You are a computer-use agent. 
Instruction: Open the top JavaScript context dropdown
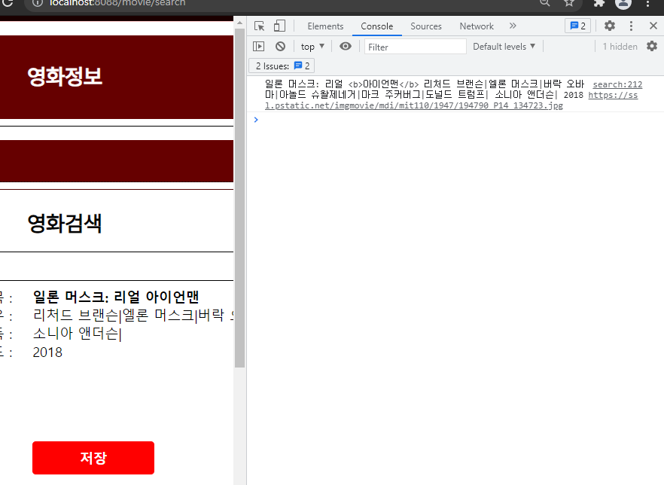coord(312,46)
